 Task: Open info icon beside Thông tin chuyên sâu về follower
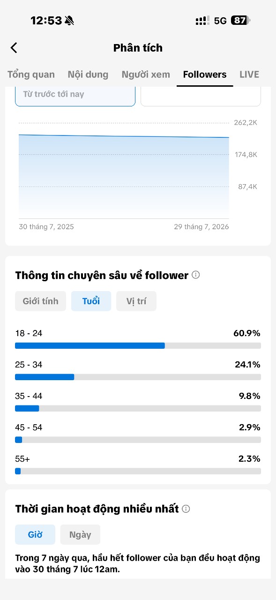point(196,275)
